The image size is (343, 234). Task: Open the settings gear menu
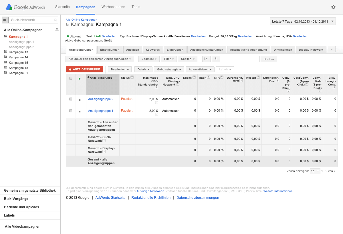[x=333, y=7]
